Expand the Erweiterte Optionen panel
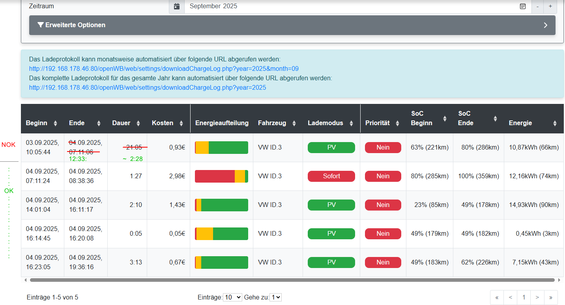Viewport: 565px width, 305px height. [x=292, y=25]
